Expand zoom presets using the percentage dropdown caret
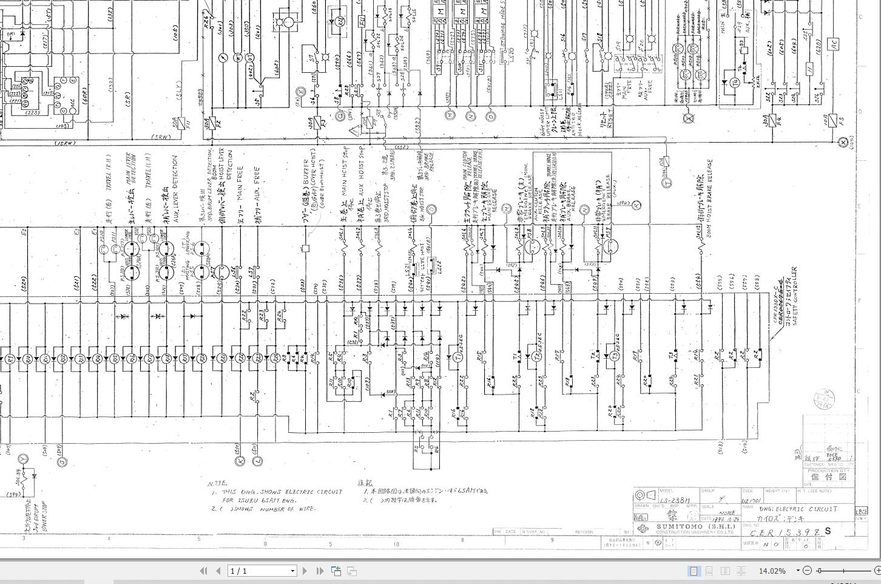The width and height of the screenshot is (881, 584). [797, 570]
